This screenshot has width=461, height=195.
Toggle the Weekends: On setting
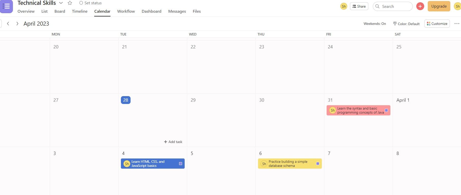(375, 24)
